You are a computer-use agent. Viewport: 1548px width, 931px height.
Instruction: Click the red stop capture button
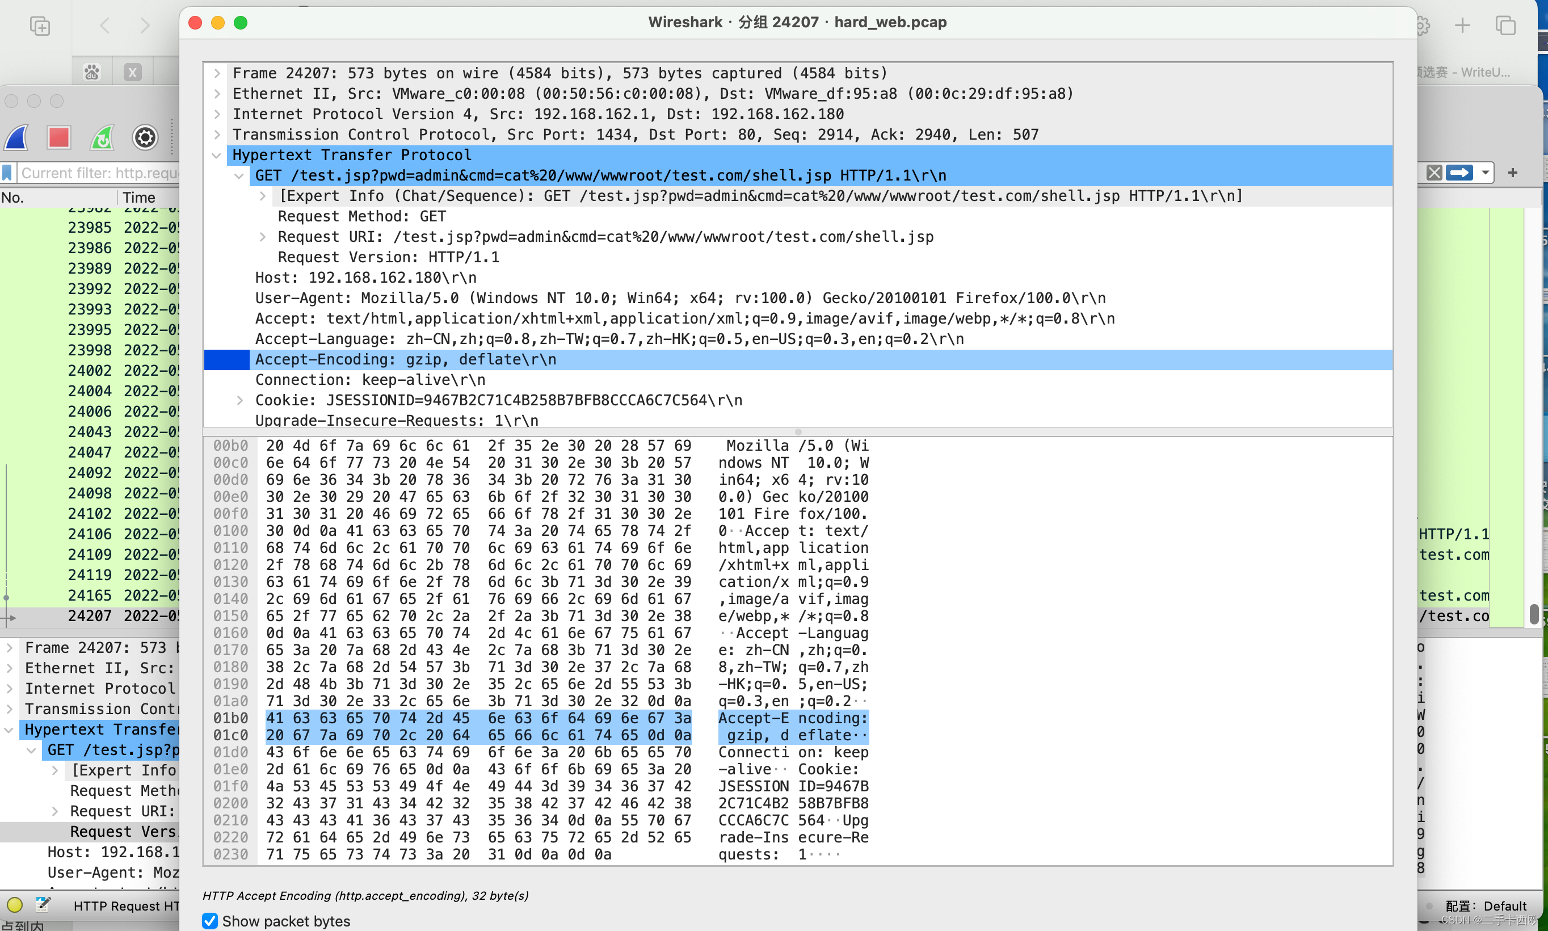pos(59,137)
